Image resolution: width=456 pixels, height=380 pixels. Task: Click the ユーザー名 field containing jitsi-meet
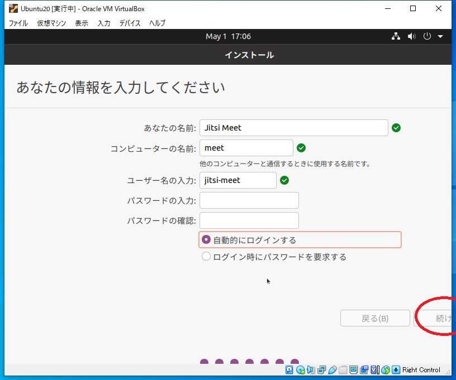[x=238, y=180]
